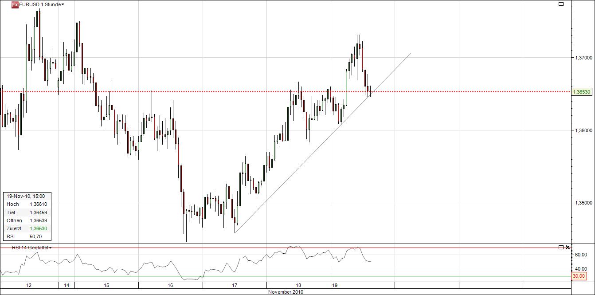Click date 18 on the time axis
Image resolution: width=595 pixels, height=295 pixels.
pyautogui.click(x=298, y=285)
